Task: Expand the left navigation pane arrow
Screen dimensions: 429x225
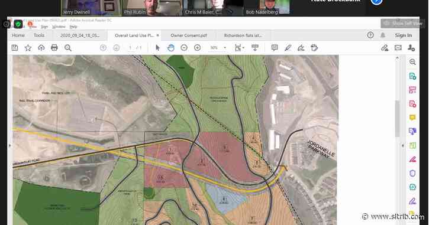Action: 10,145
